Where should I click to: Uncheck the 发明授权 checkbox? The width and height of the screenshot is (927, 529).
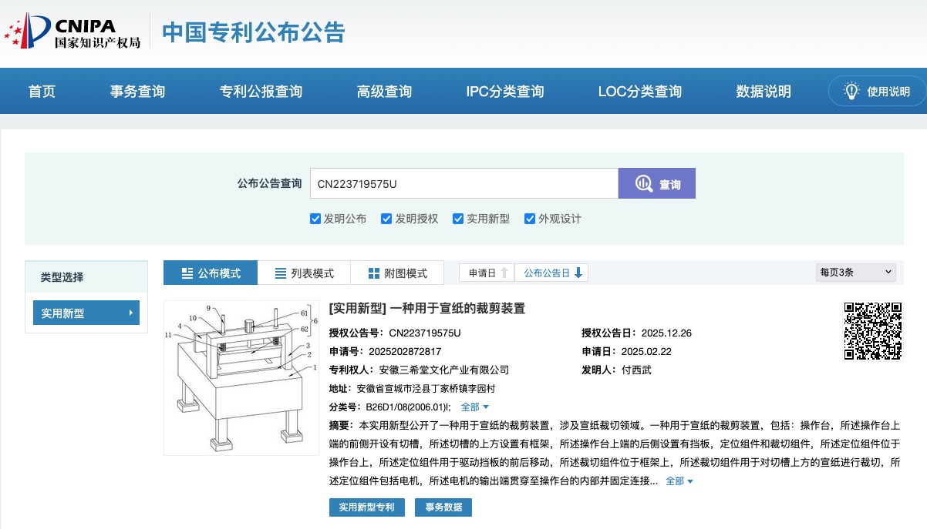(386, 219)
